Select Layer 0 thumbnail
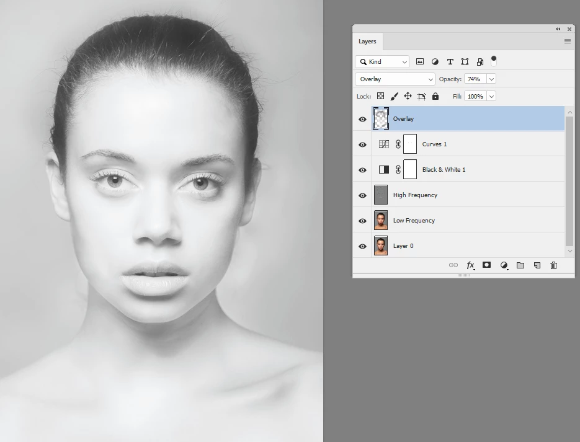 coord(381,245)
